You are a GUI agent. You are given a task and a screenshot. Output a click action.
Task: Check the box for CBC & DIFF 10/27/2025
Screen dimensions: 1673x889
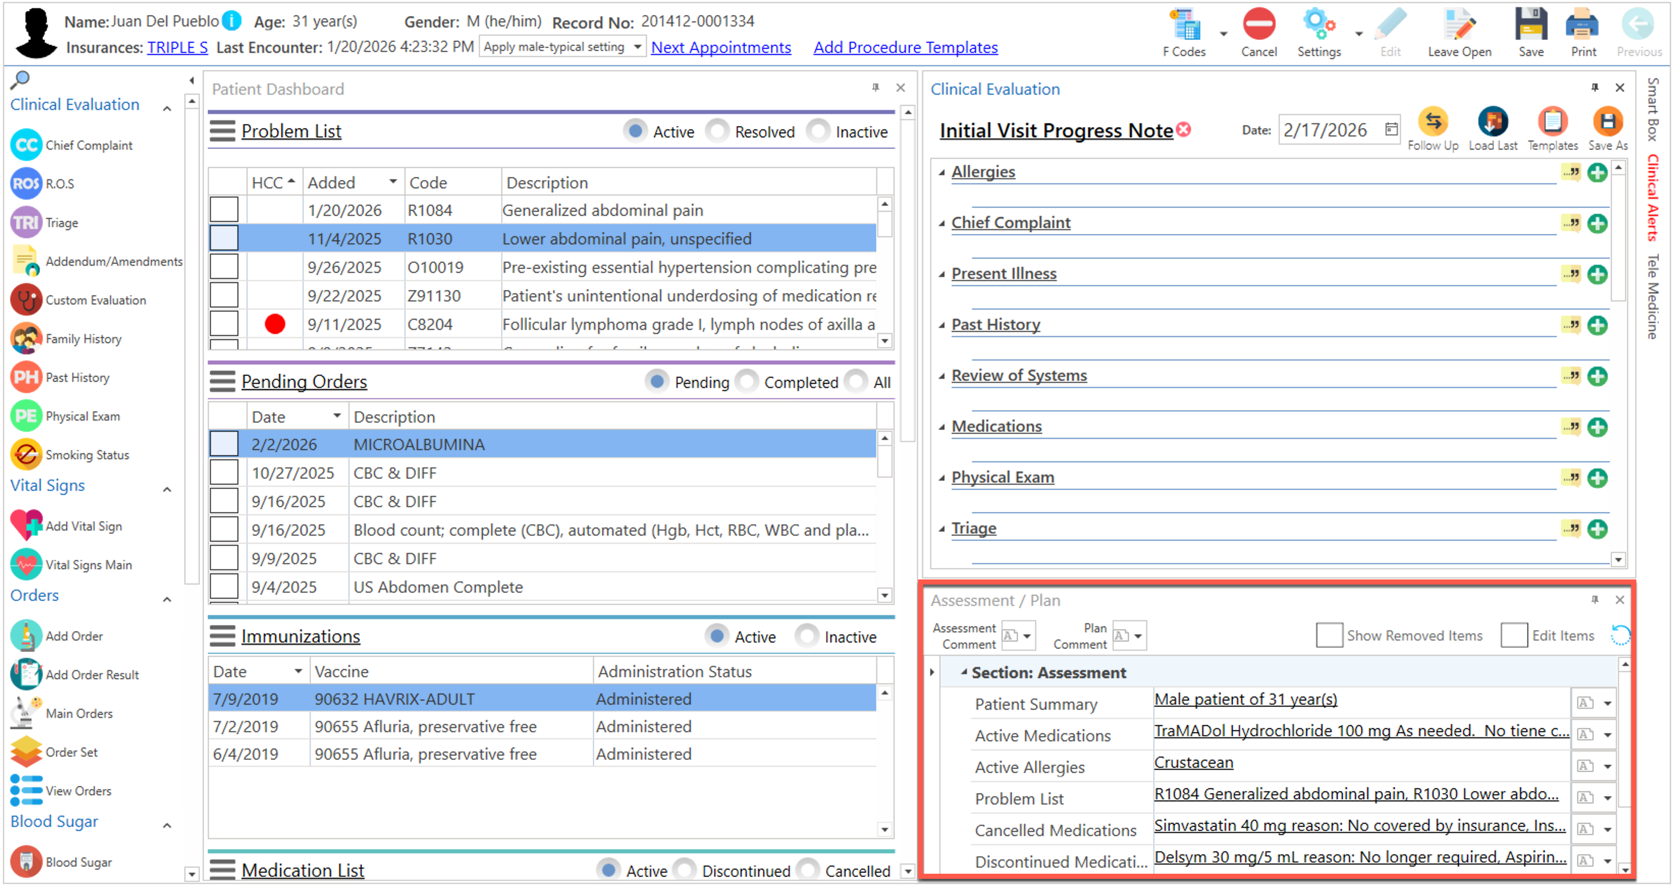[224, 473]
